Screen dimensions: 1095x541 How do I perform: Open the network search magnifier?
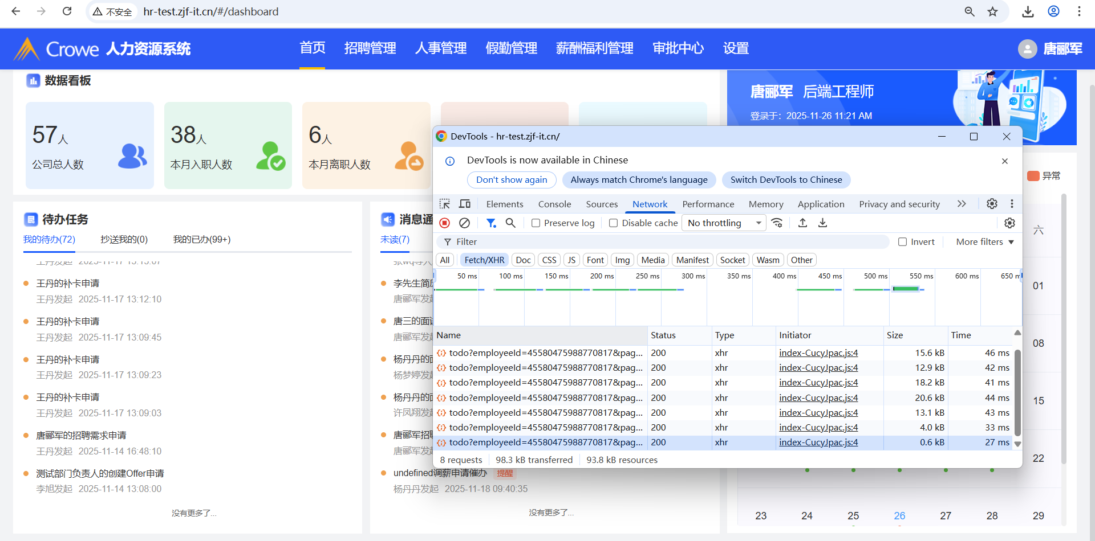coord(510,223)
